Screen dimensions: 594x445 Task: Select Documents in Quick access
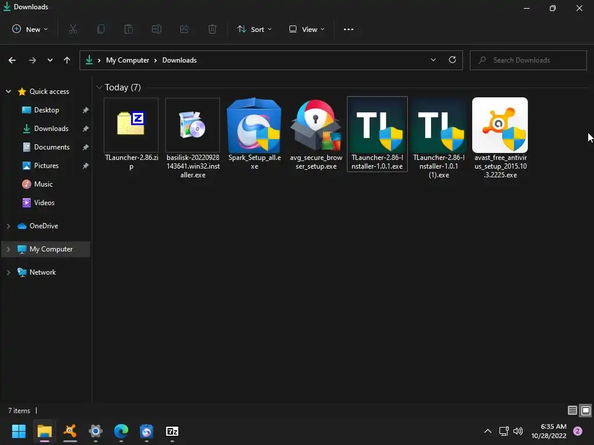[52, 147]
